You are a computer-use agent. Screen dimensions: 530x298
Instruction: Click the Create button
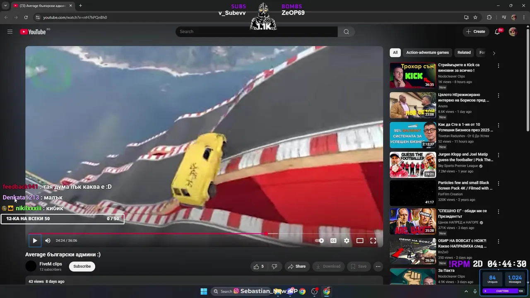[x=475, y=31]
